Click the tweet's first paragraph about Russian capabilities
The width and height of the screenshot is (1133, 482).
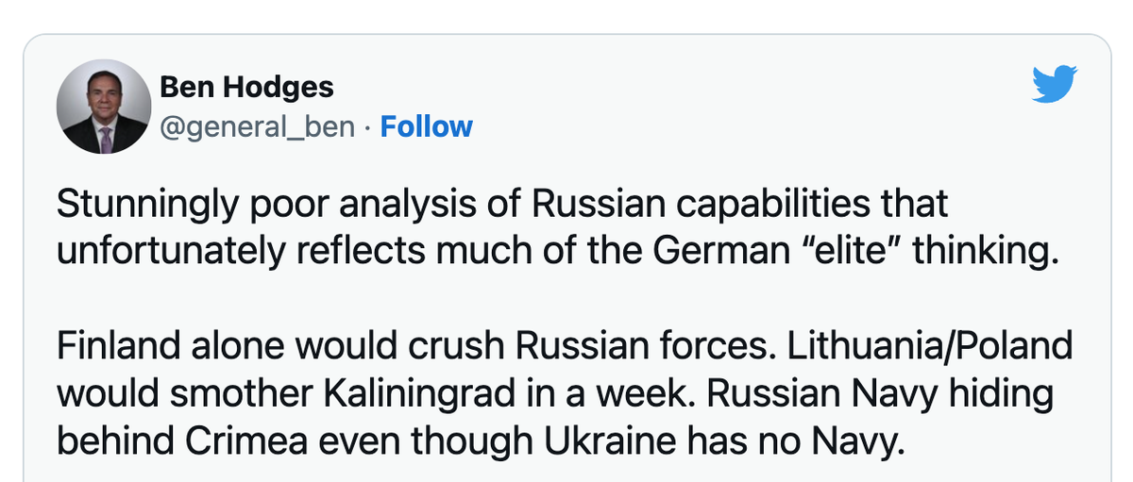553,228
